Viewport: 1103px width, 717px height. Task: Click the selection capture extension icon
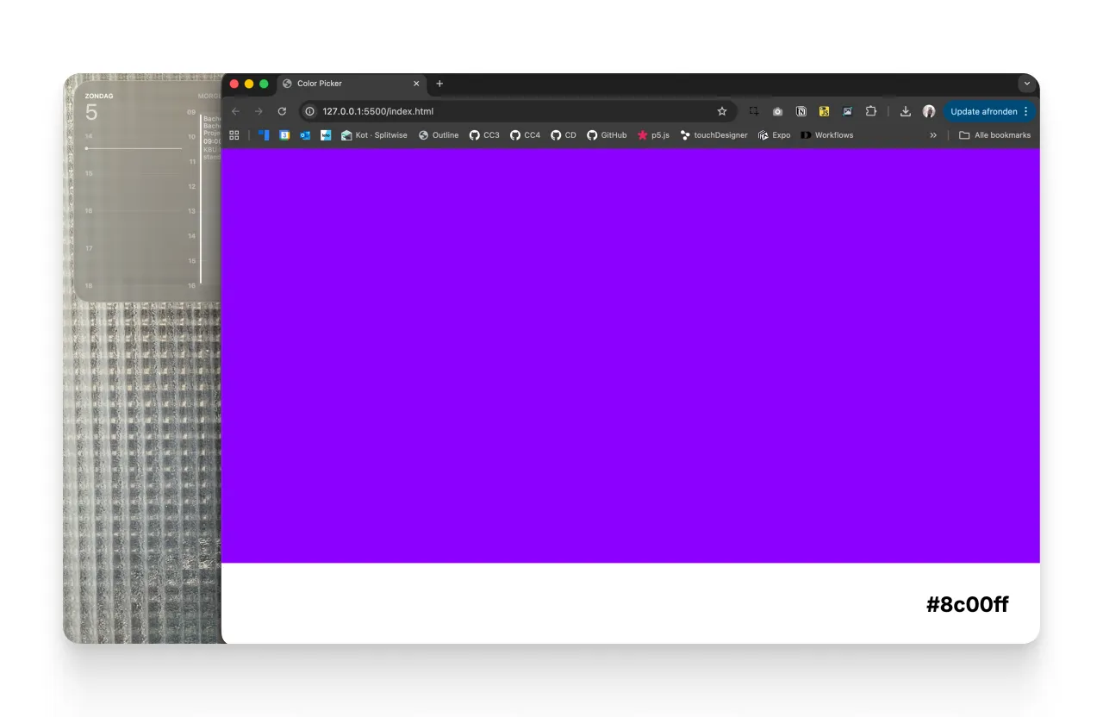[x=754, y=111]
